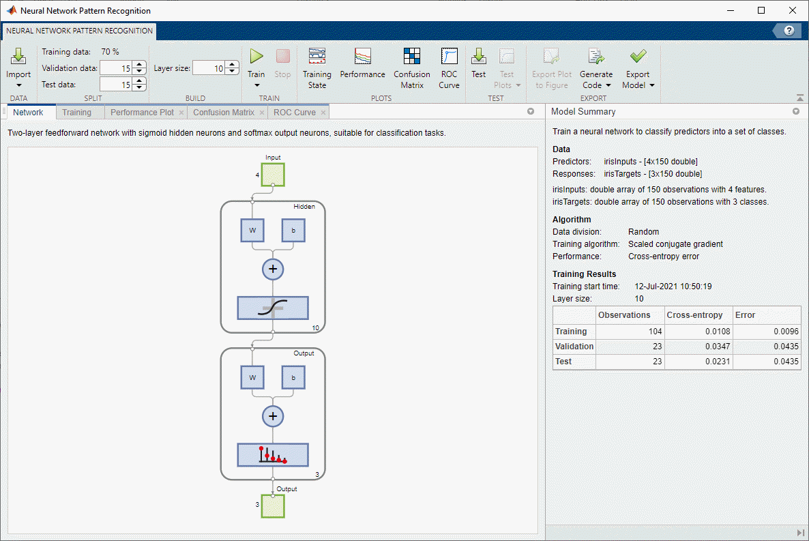Decrease Test data percentage with down arrow
809x541 pixels.
pyautogui.click(x=139, y=87)
